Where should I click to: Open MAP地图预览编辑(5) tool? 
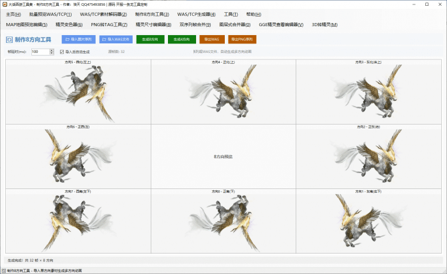(x=27, y=25)
